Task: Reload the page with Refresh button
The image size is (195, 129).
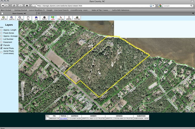Action: pyautogui.click(x=14, y=6)
